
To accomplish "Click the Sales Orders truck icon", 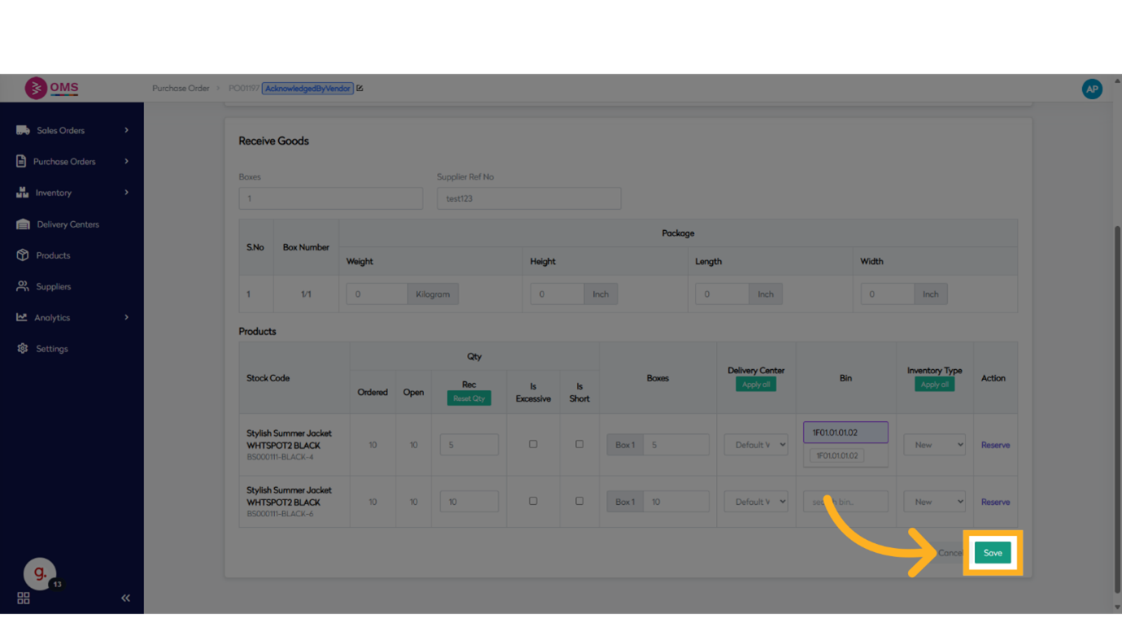I will coord(23,130).
